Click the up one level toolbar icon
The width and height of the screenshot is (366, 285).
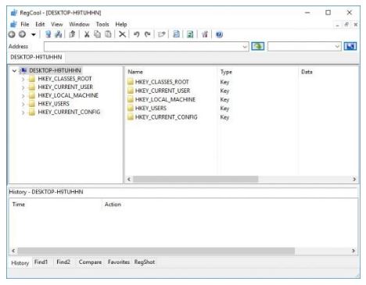pos(73,34)
